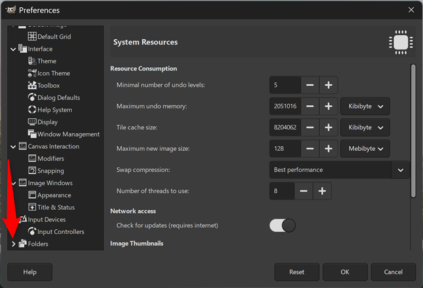423x288 pixels.
Task: Select the Snapping icon
Action: 32,170
